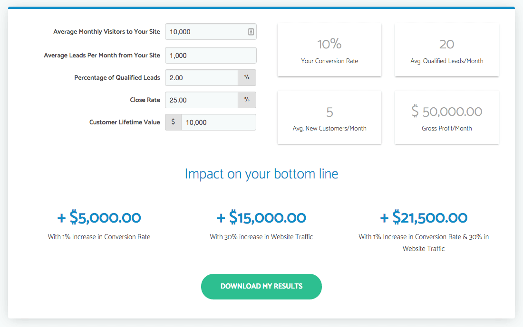The height and width of the screenshot is (327, 523).
Task: Click the Avg. Qualified Leads/Month card
Action: click(447, 50)
